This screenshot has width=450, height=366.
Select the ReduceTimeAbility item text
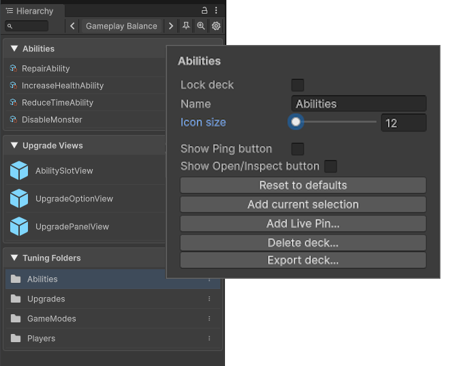coord(57,103)
